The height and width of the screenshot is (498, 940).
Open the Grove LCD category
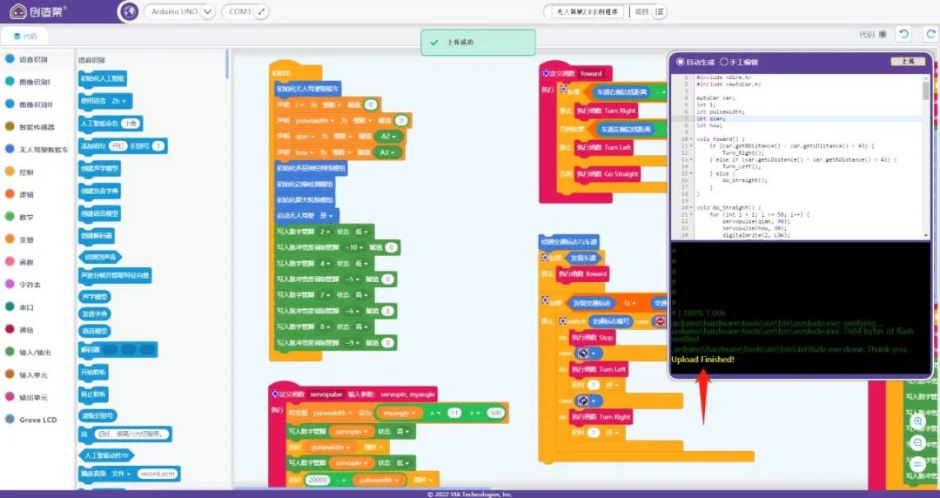click(37, 420)
